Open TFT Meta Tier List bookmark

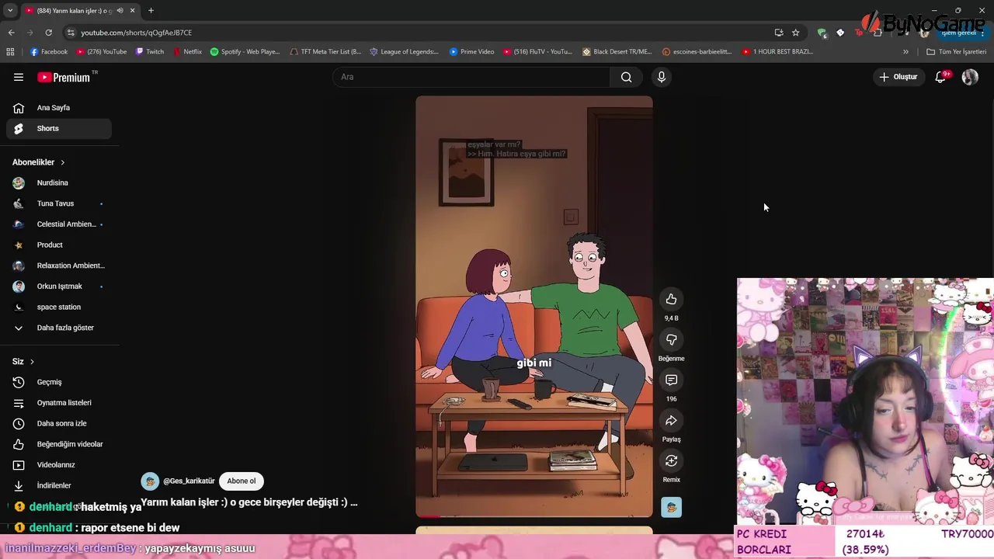325,52
